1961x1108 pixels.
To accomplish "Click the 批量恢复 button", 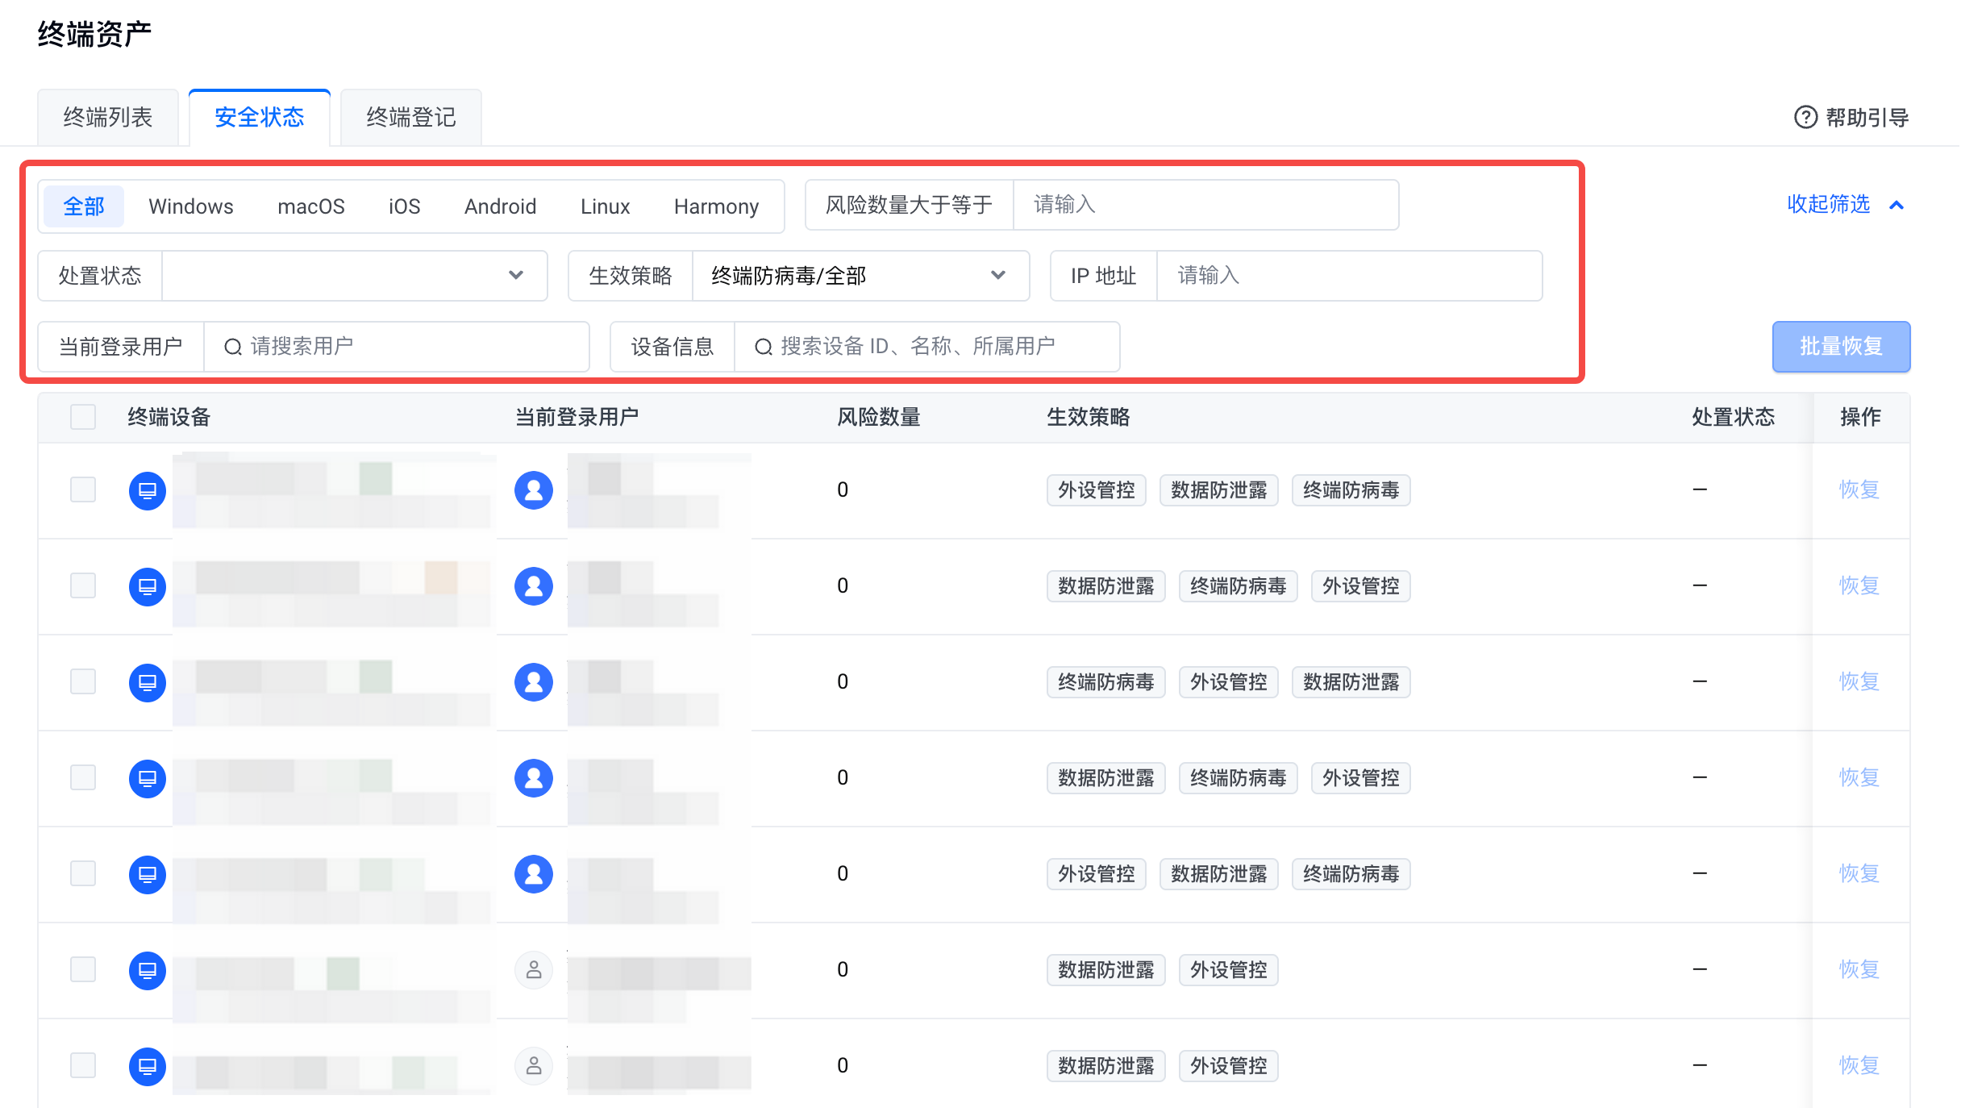I will coord(1840,347).
